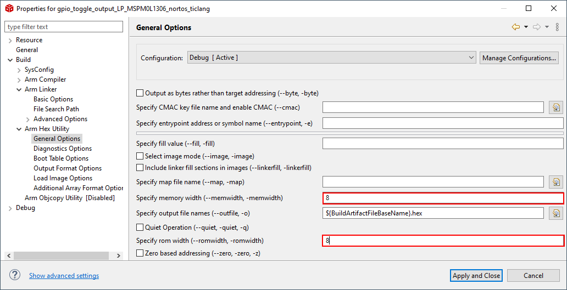Click the forward navigation arrow icon

537,27
